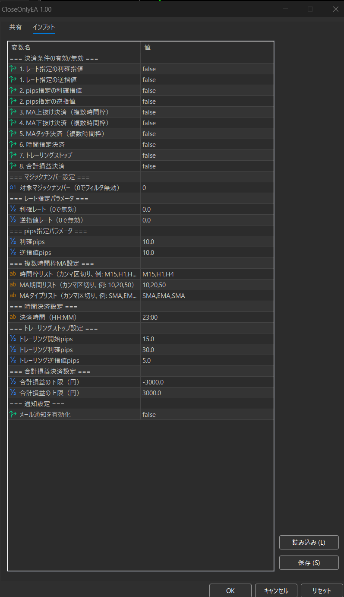
Task: Click the double icon beside 利確pips
Action: (13, 241)
